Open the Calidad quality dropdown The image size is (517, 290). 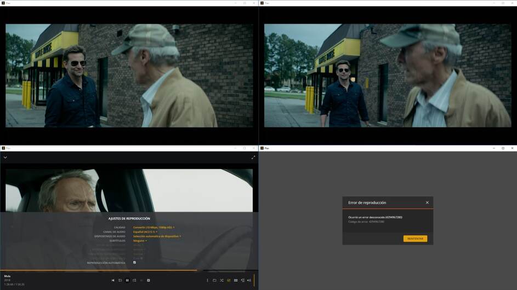point(154,227)
